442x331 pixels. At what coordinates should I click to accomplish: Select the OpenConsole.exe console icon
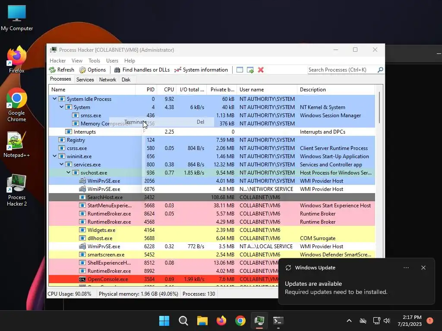(x=82, y=279)
